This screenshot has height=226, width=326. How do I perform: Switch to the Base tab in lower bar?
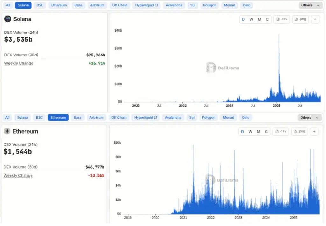[x=78, y=118]
